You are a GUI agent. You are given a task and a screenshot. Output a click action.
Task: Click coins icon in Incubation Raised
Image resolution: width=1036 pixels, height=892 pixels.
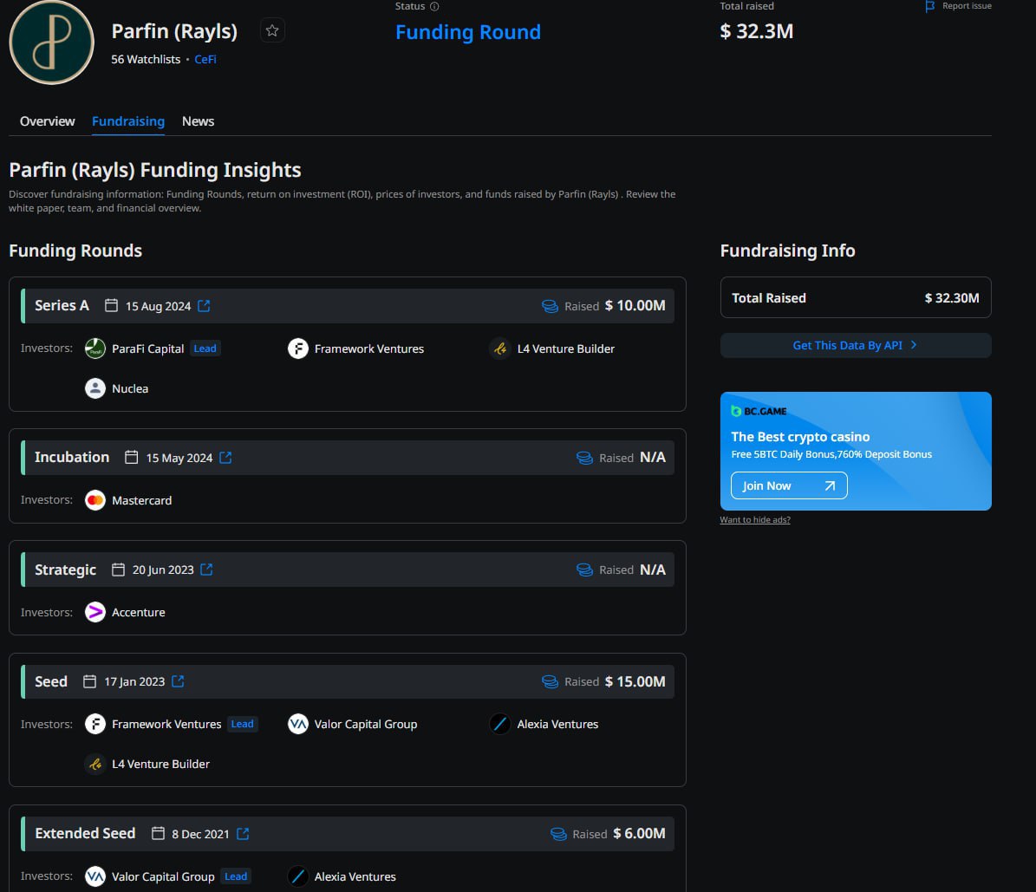(584, 458)
